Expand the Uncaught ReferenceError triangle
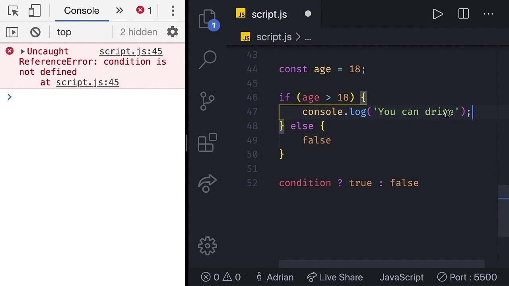Screen dimensions: 509x286 tap(22, 51)
